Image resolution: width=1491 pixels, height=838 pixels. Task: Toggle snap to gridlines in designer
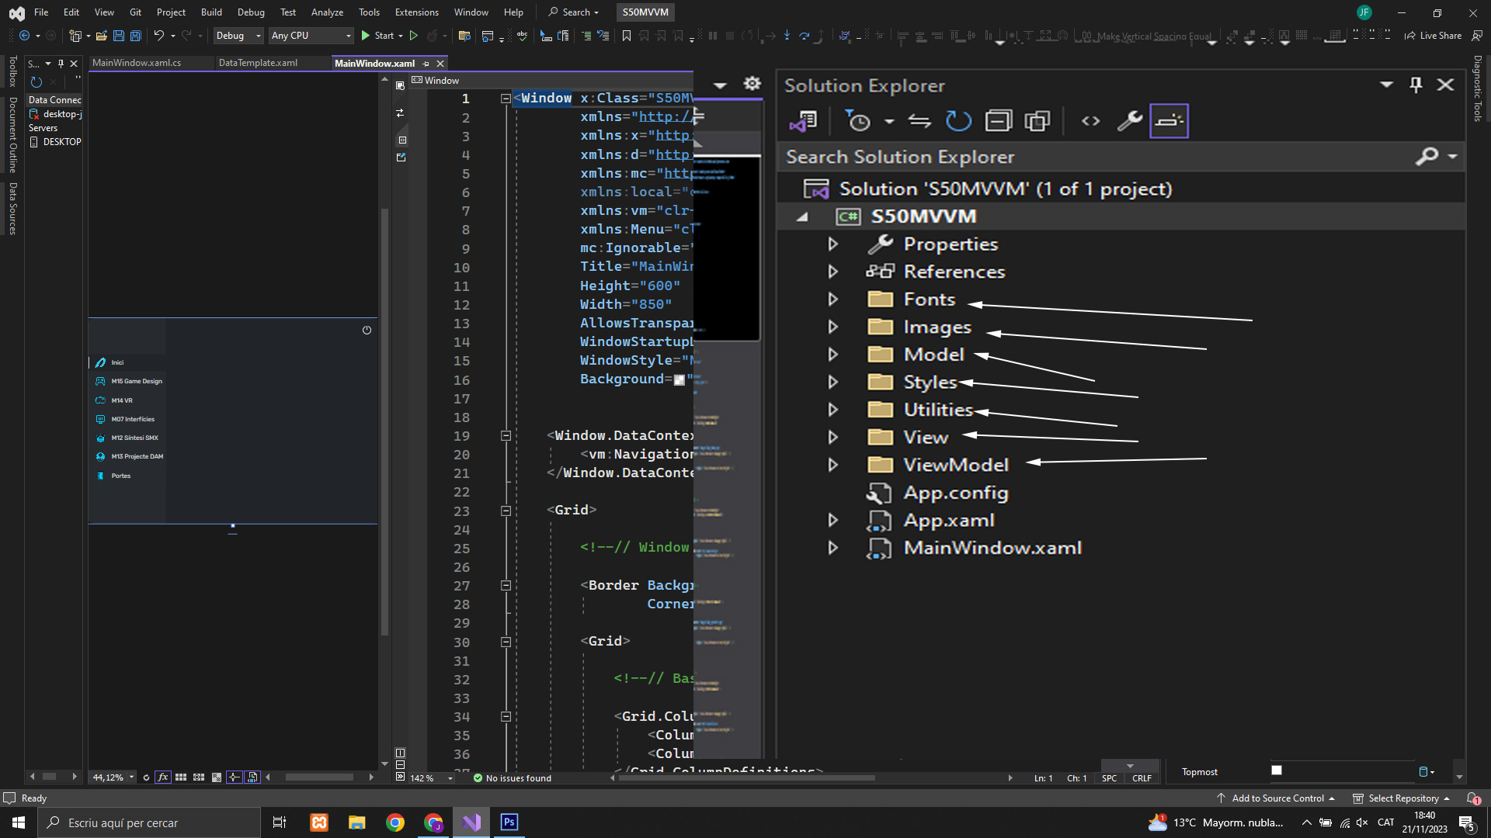[x=199, y=777]
